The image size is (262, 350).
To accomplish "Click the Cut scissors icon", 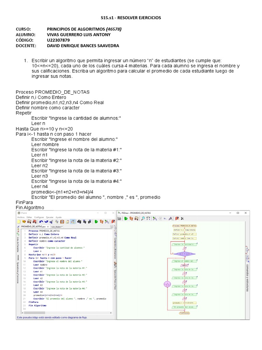I will [x=50, y=221].
